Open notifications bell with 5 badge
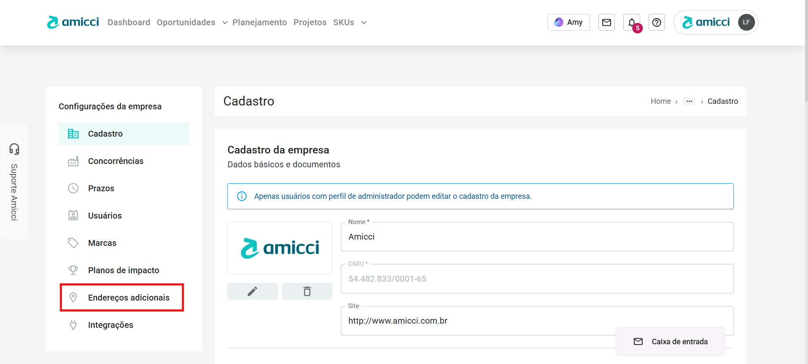Viewport: 808px width, 364px height. click(x=632, y=23)
